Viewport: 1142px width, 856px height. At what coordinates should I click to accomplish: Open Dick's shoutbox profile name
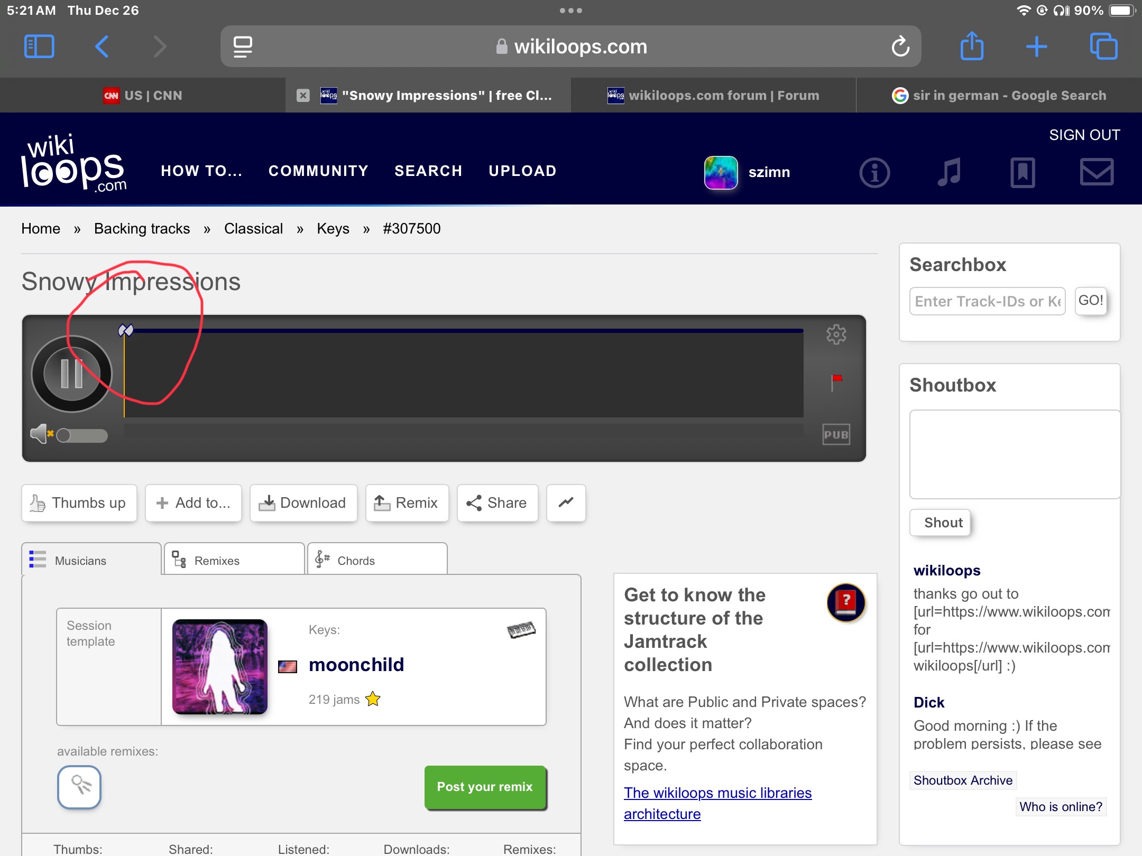point(929,702)
